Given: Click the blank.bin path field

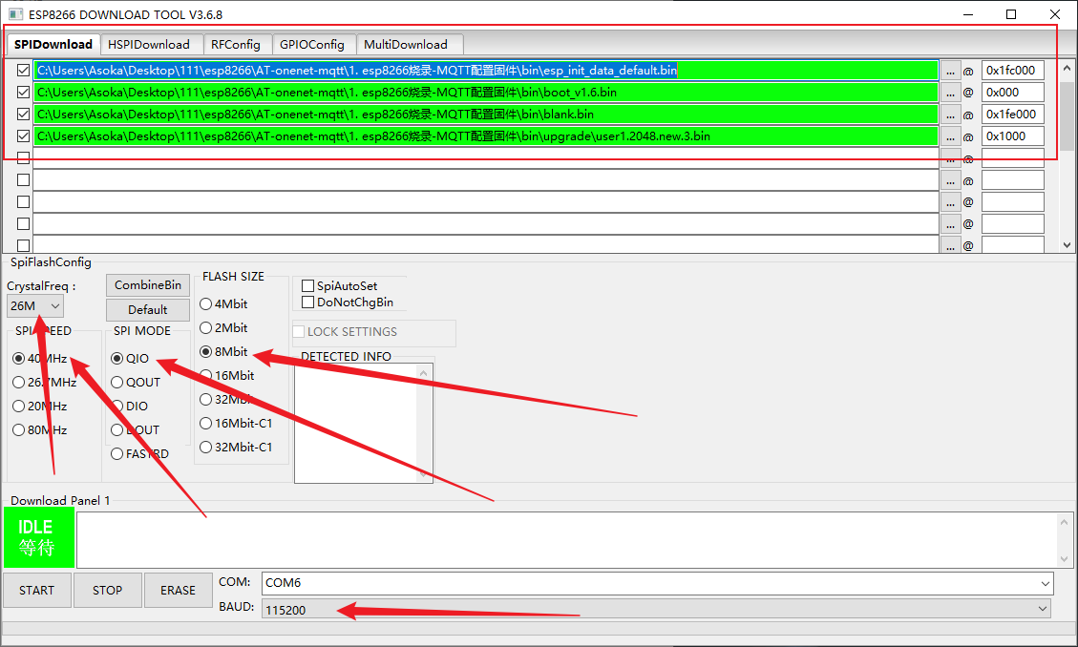Looking at the screenshot, I should tap(486, 114).
